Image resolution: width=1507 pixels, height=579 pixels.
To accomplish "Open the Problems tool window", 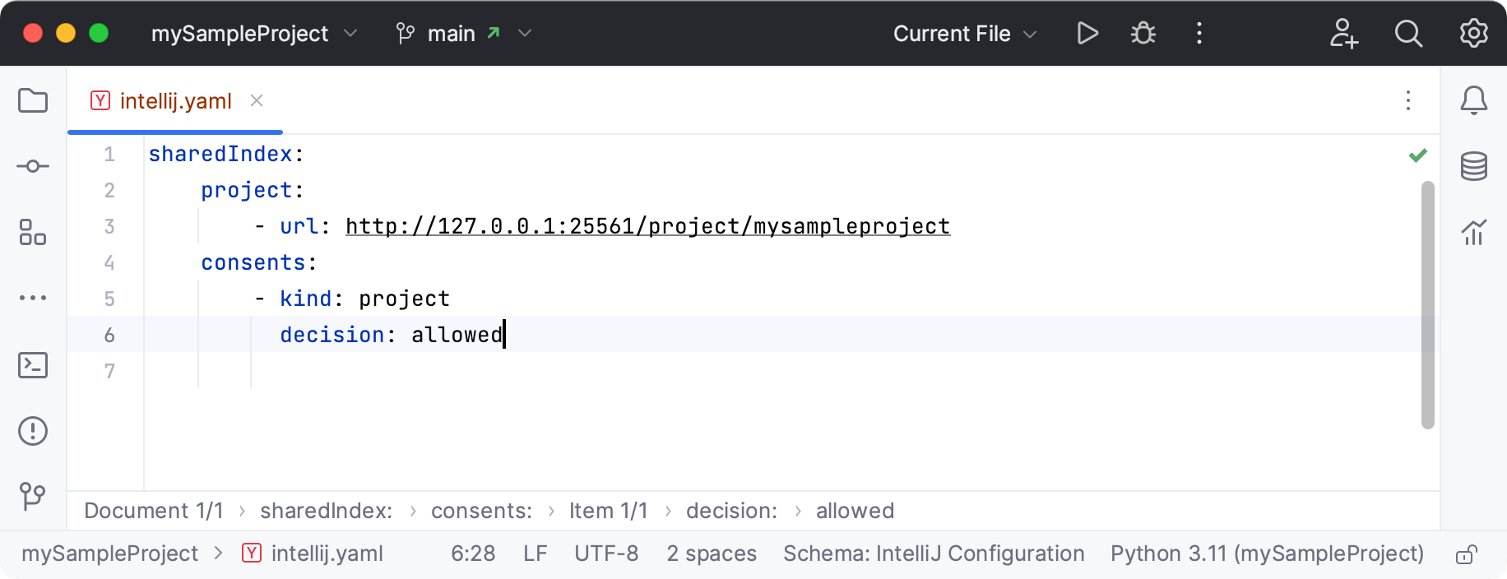I will click(x=32, y=430).
